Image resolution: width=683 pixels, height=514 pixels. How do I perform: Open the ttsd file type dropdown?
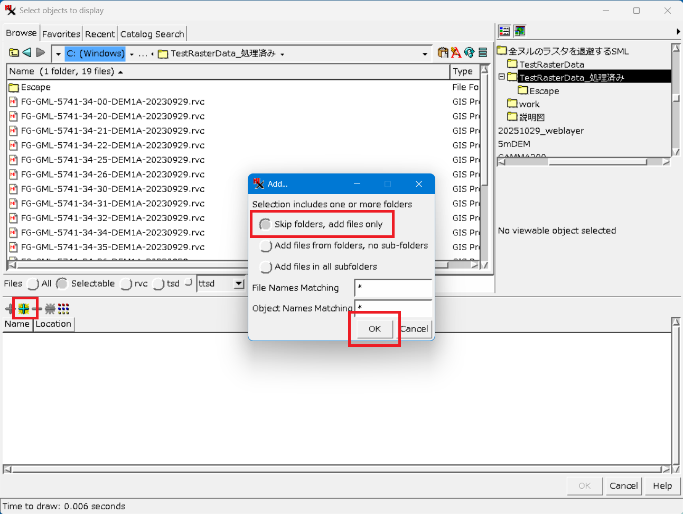click(x=239, y=284)
